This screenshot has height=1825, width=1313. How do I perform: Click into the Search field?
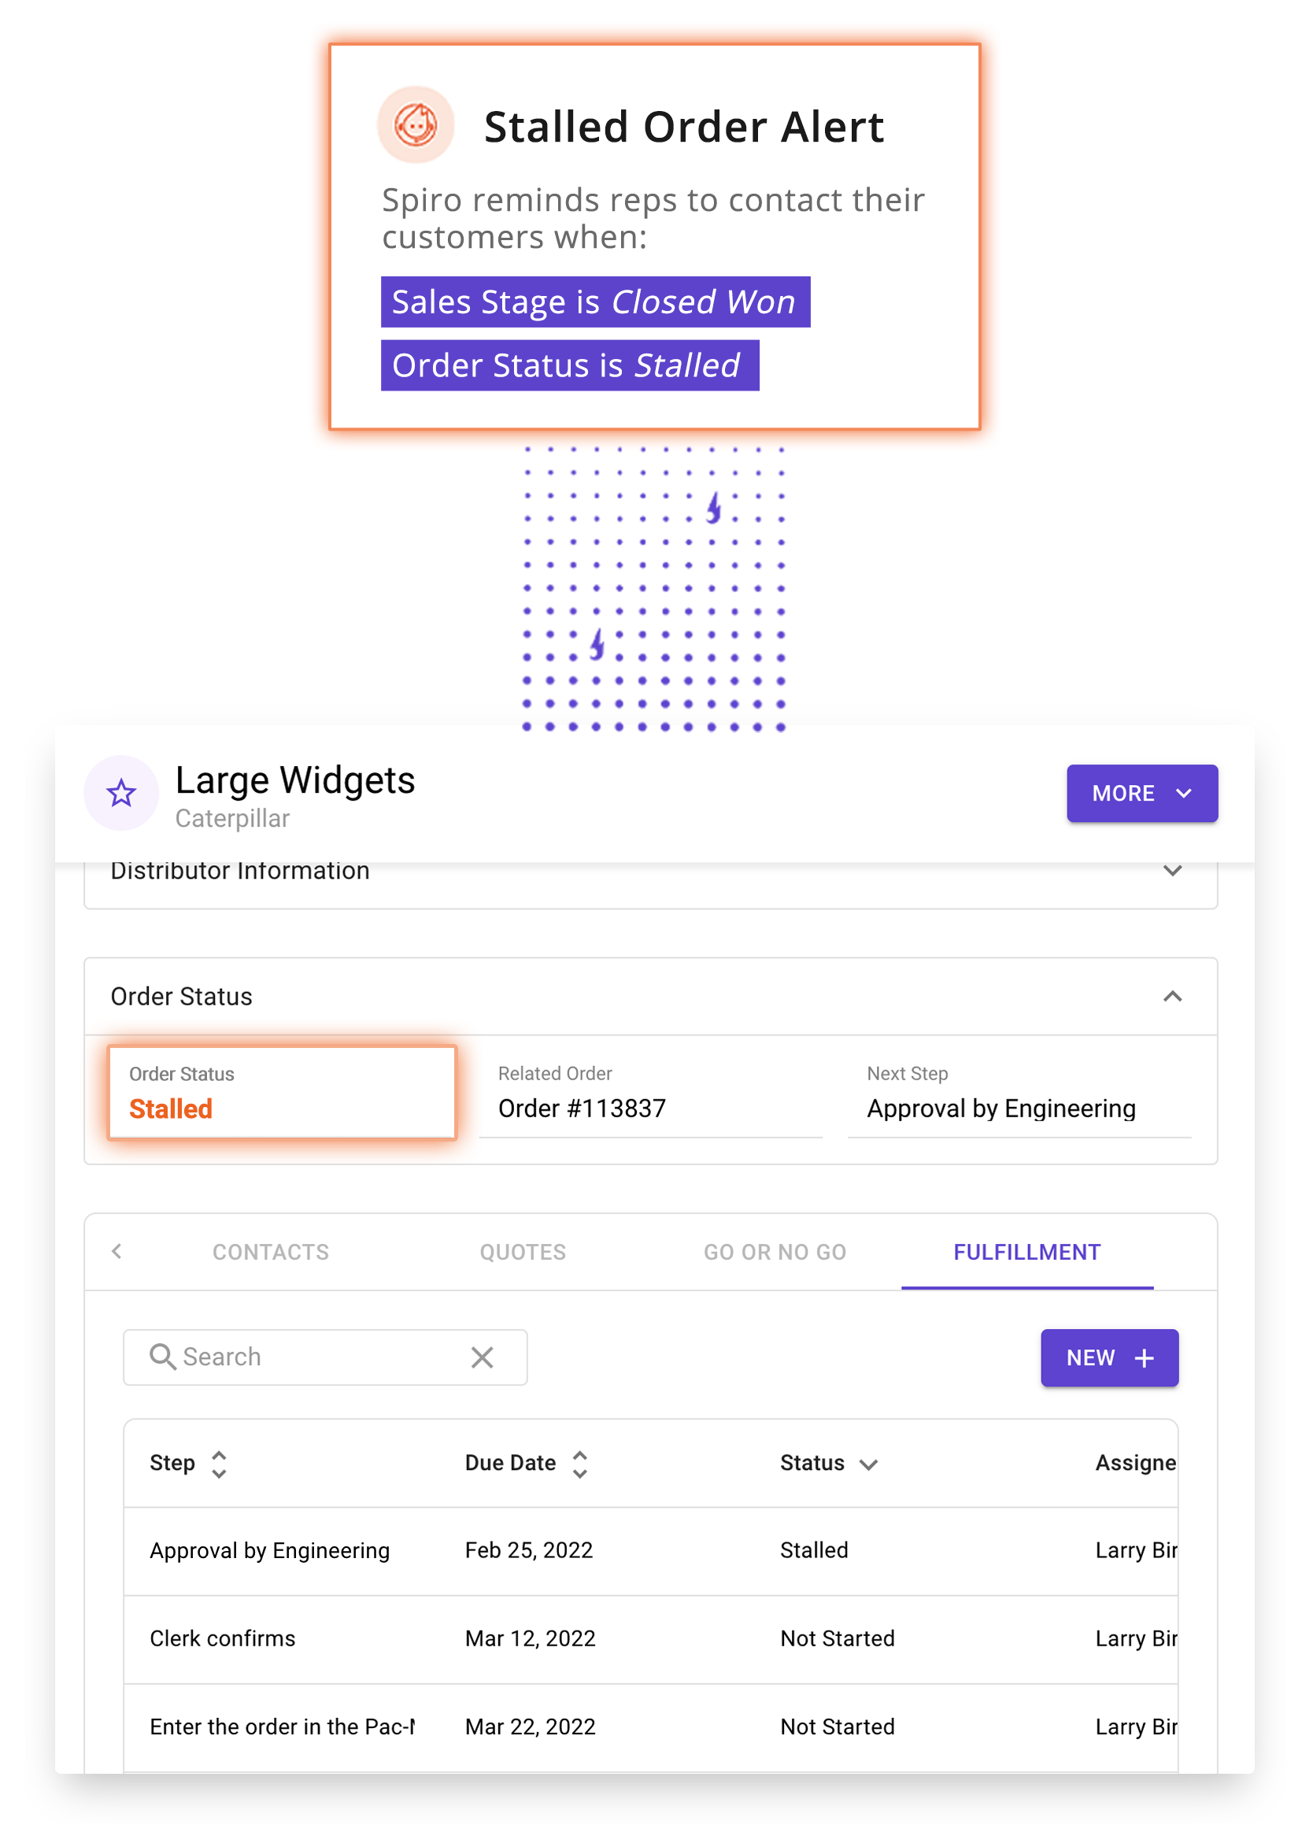coord(325,1357)
